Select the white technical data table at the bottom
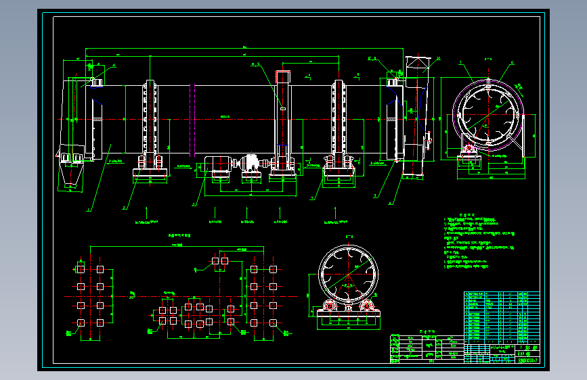Screen dimensions: 587x380 (427, 349)
